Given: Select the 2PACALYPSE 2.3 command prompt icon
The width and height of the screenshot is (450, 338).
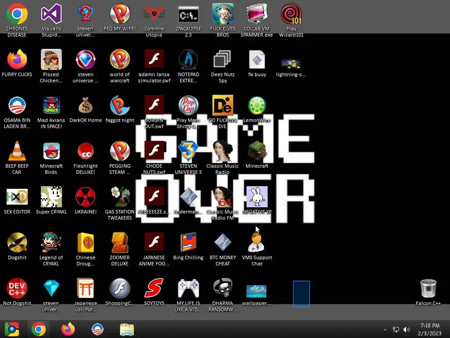Looking at the screenshot, I should point(188,14).
